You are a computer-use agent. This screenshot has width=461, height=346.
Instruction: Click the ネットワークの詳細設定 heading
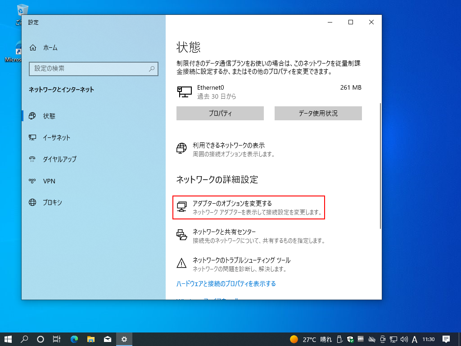[217, 179]
